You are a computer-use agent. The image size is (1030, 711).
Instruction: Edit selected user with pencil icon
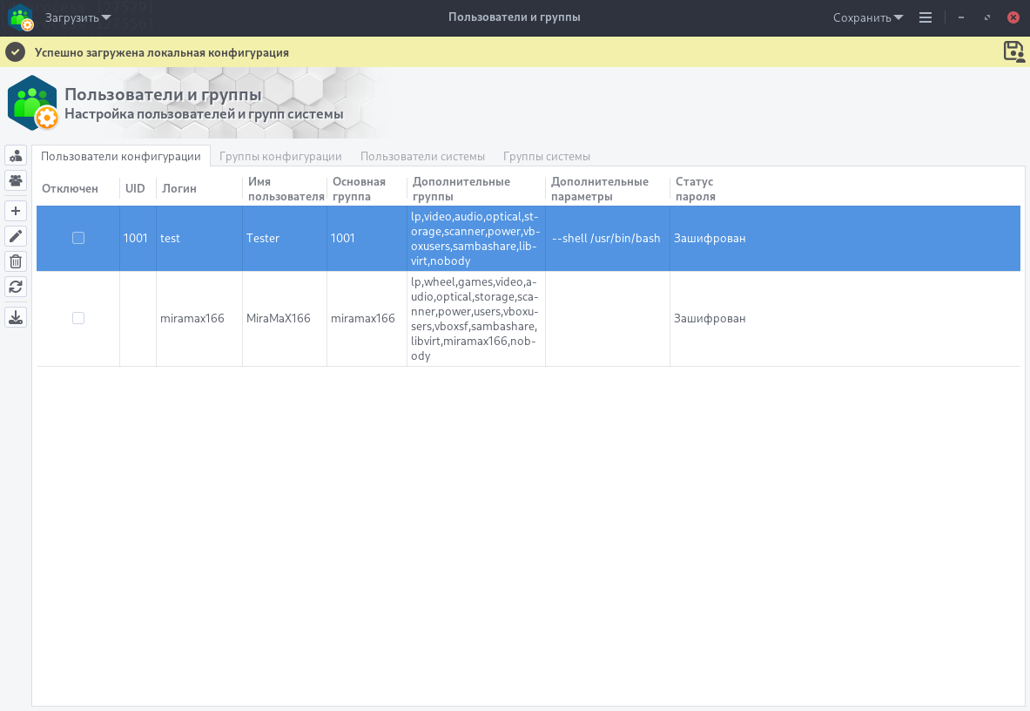click(x=16, y=236)
